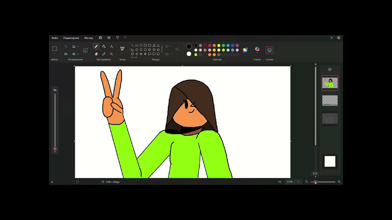Select the third hidden sketch layer
The height and width of the screenshot is (220, 392).
330,119
